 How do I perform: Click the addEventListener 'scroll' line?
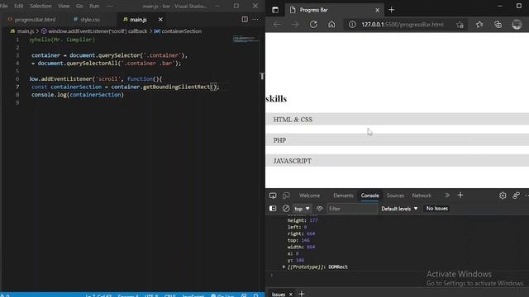(96, 79)
